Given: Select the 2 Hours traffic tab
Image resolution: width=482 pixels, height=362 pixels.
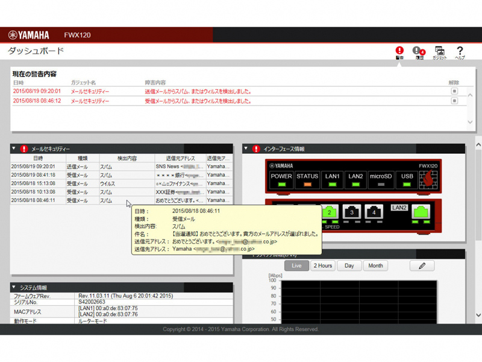Looking at the screenshot, I should tap(323, 265).
